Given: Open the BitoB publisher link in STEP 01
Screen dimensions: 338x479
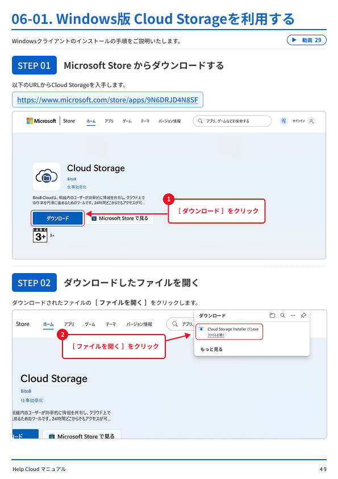Looking at the screenshot, I should tap(72, 179).
